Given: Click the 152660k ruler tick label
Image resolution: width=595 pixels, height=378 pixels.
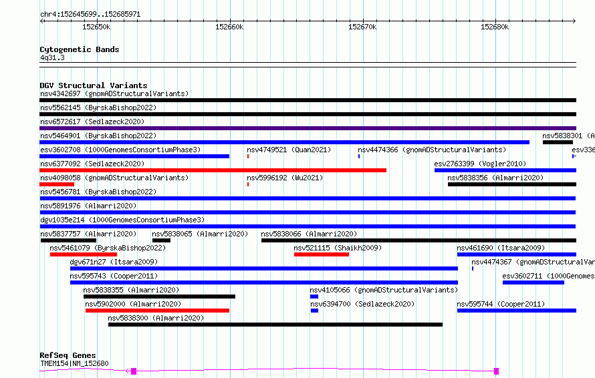Looking at the screenshot, I should [x=229, y=27].
